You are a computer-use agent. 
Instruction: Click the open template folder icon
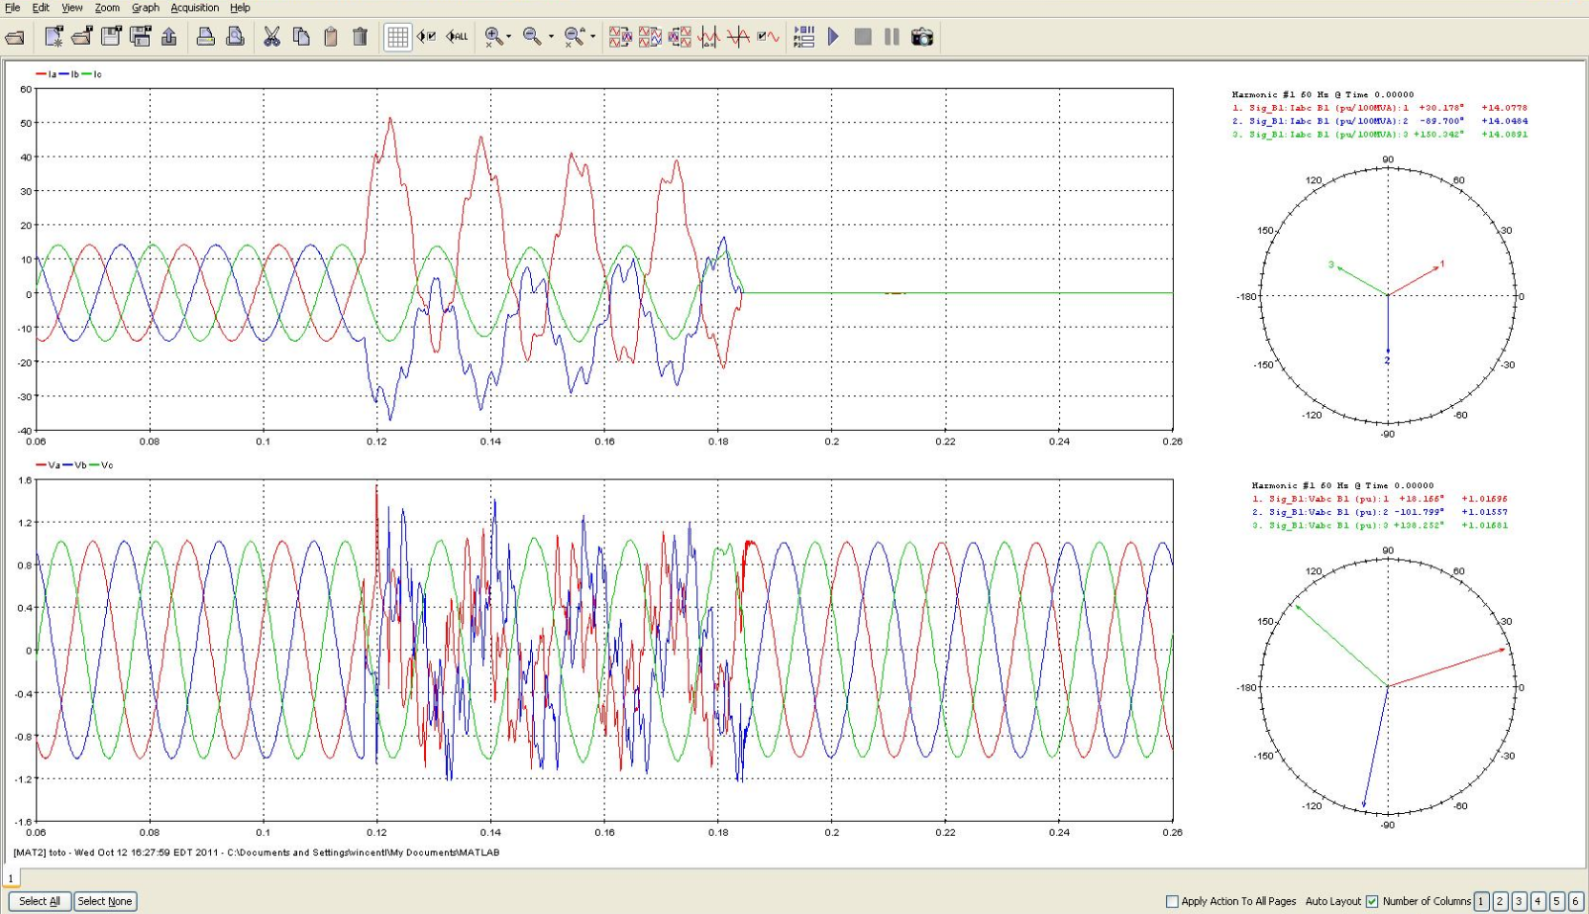(82, 37)
